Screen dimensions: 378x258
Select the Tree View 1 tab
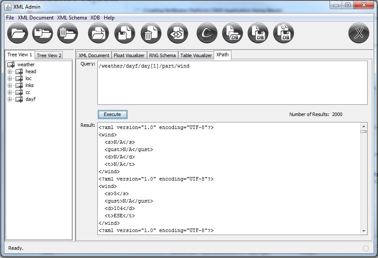coord(20,55)
